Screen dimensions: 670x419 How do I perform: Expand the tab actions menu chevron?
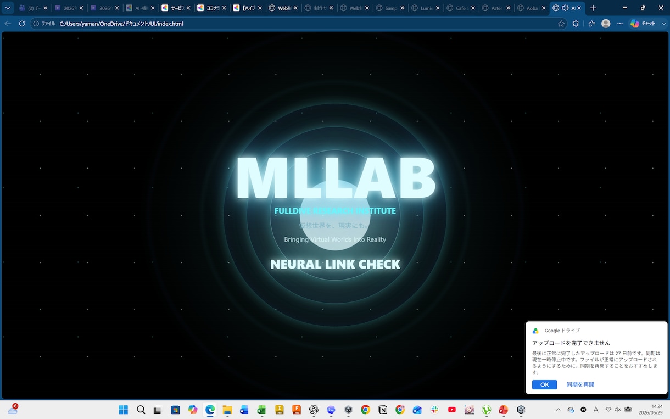click(x=8, y=8)
